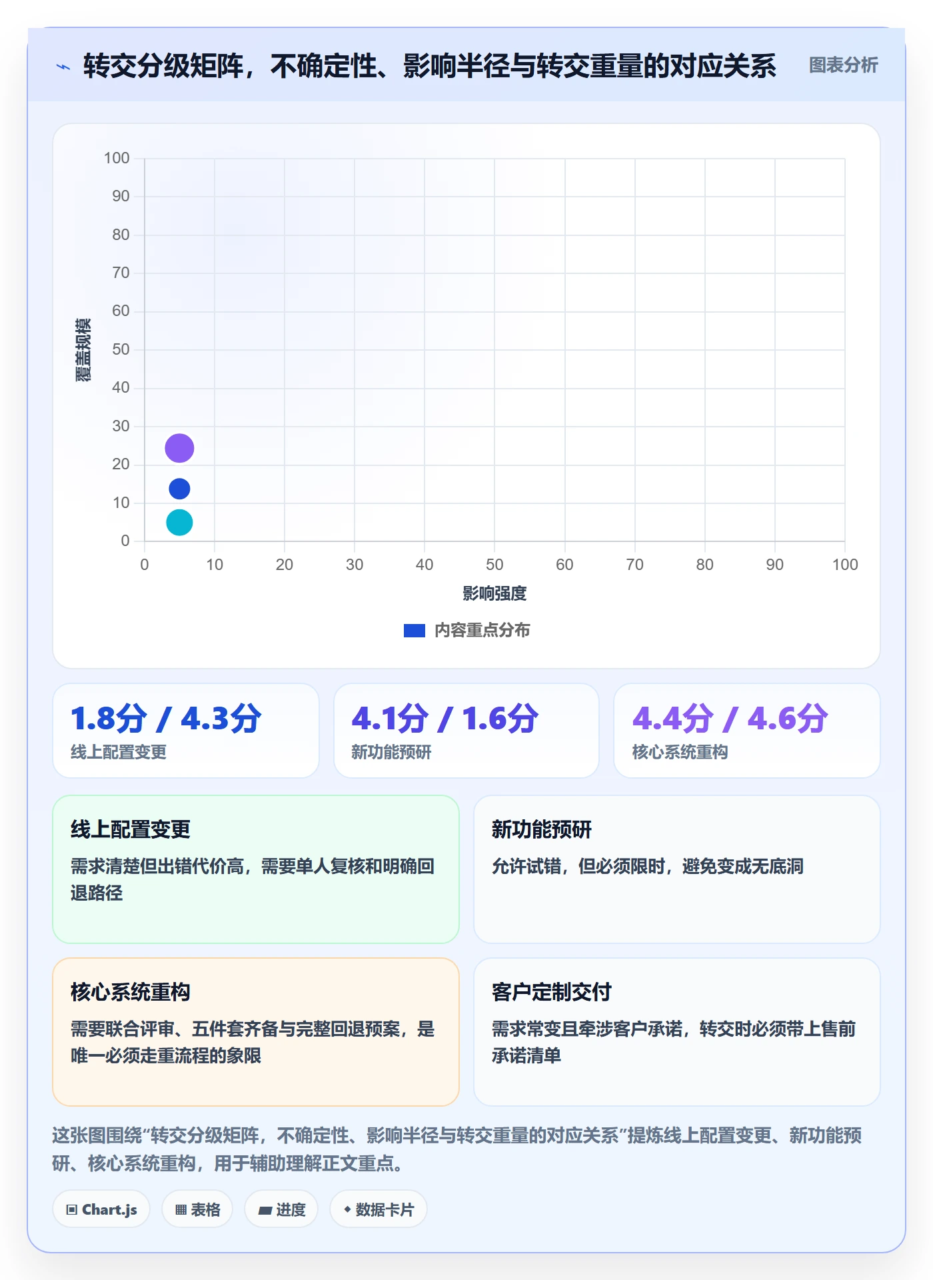
Task: Open the 新功能预研 description card
Action: click(x=677, y=869)
